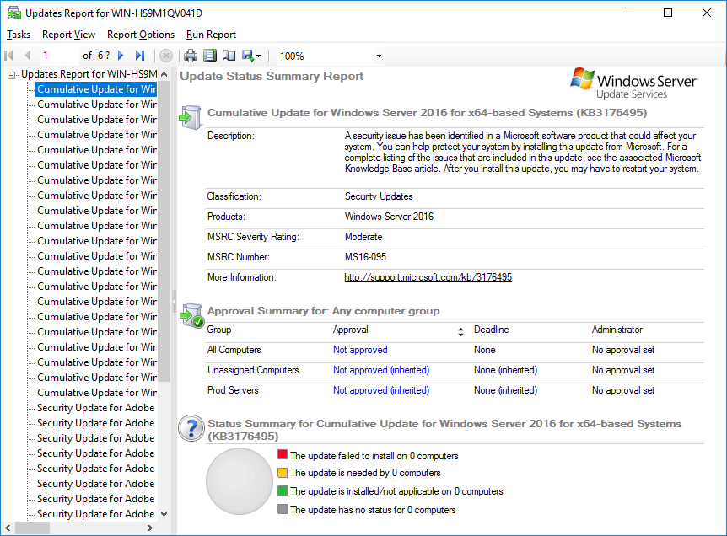Click the Deadline column header
The image size is (727, 536).
[x=492, y=330]
